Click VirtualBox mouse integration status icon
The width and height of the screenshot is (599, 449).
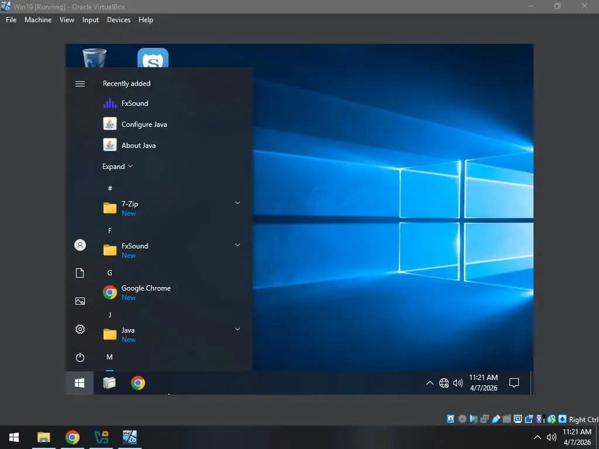tap(552, 419)
